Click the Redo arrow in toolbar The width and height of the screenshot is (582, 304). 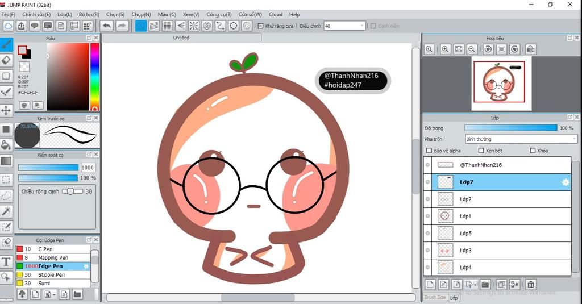(x=122, y=26)
